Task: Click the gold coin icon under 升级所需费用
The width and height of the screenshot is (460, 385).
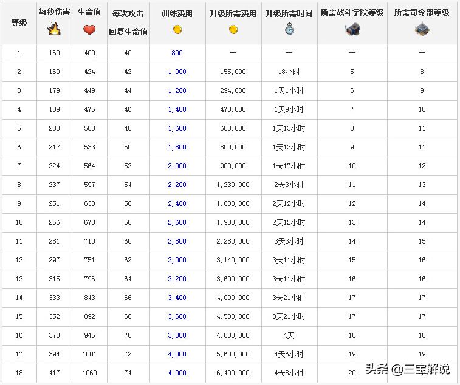Action: pos(233,29)
